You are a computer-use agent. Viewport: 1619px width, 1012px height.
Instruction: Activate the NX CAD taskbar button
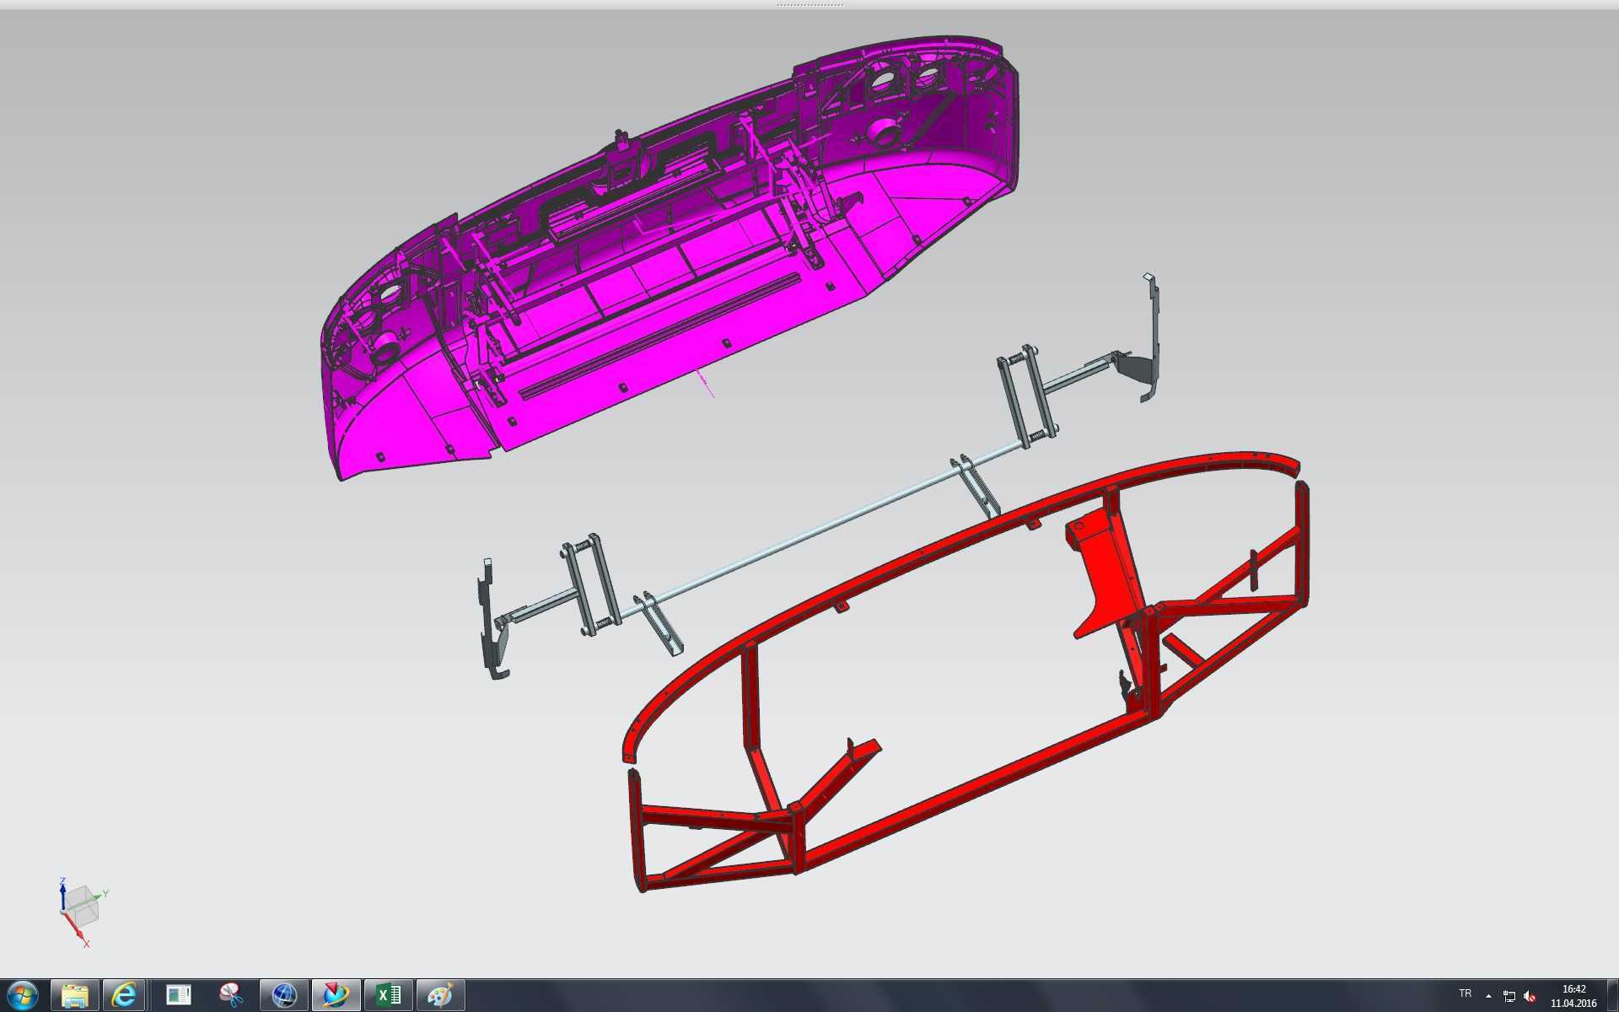coord(336,996)
